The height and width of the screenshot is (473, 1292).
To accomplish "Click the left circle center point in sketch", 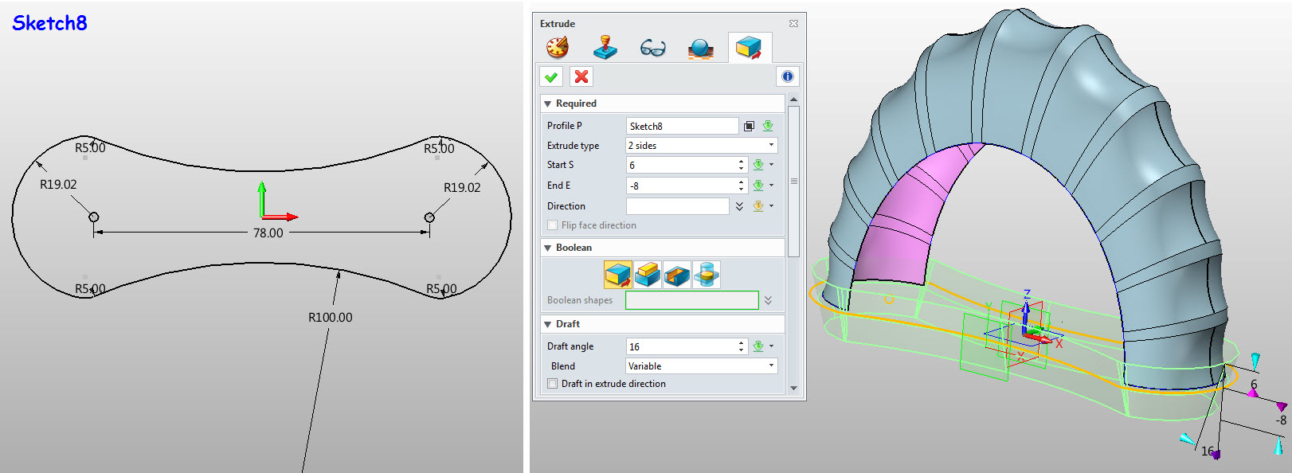I will tap(94, 217).
